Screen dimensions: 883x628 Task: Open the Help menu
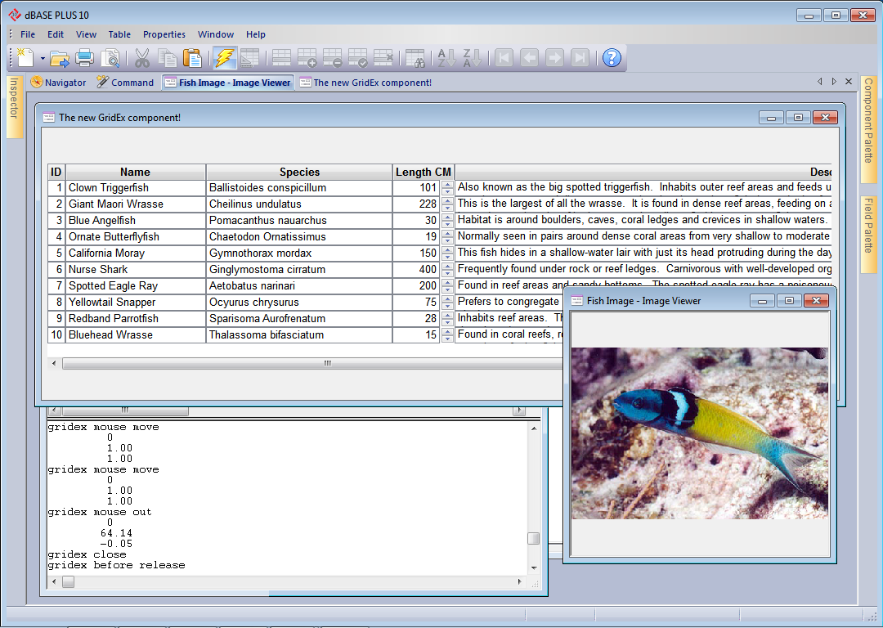[x=256, y=34]
